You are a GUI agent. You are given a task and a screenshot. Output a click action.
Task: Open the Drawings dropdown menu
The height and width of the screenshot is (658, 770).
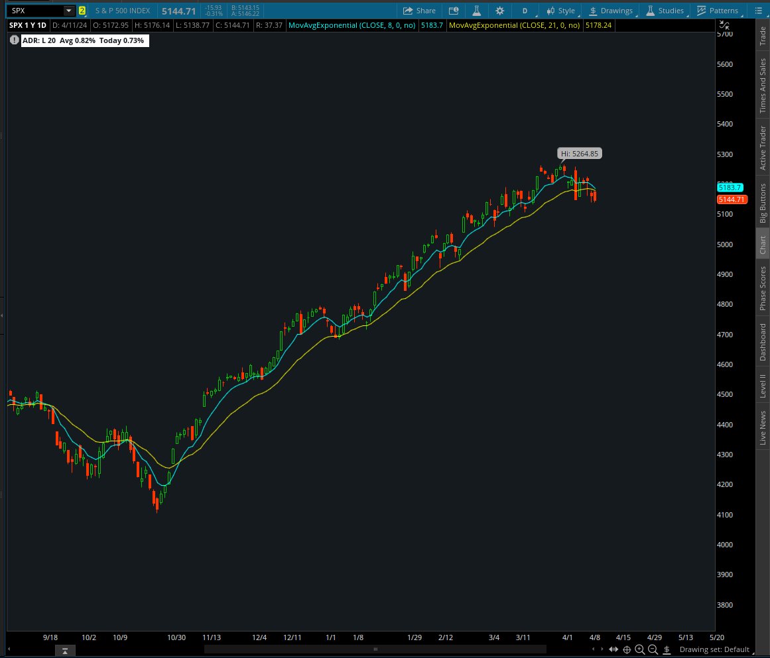611,11
